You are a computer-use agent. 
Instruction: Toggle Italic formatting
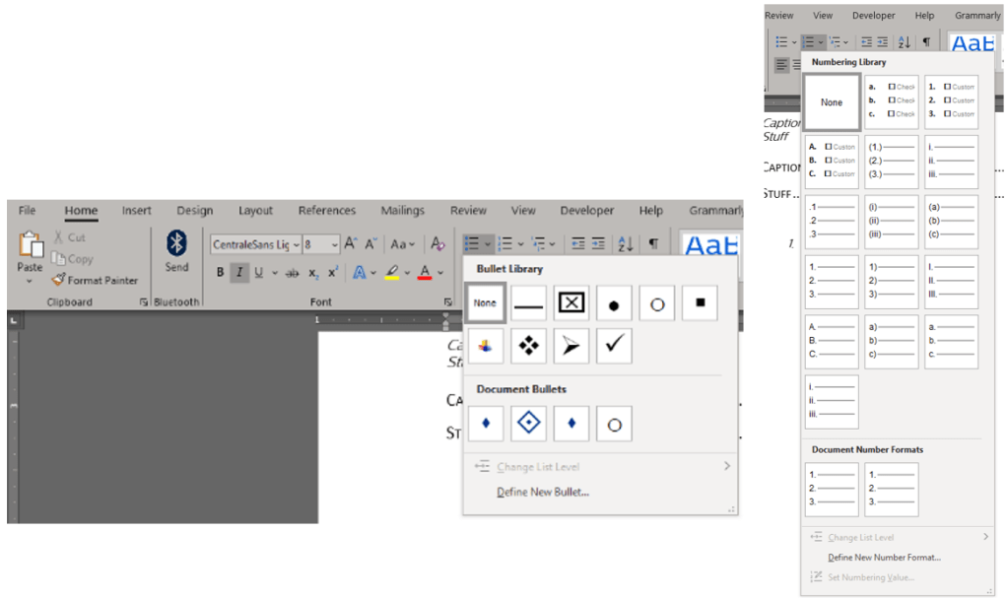[x=239, y=273]
